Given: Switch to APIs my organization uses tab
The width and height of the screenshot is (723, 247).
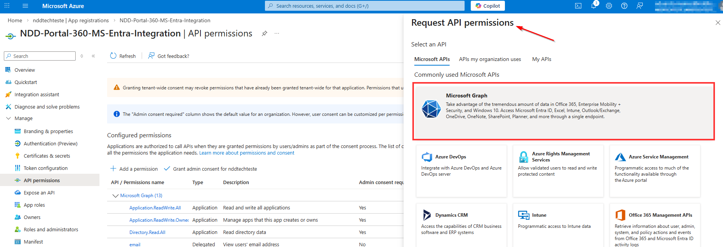Looking at the screenshot, I should coord(490,59).
